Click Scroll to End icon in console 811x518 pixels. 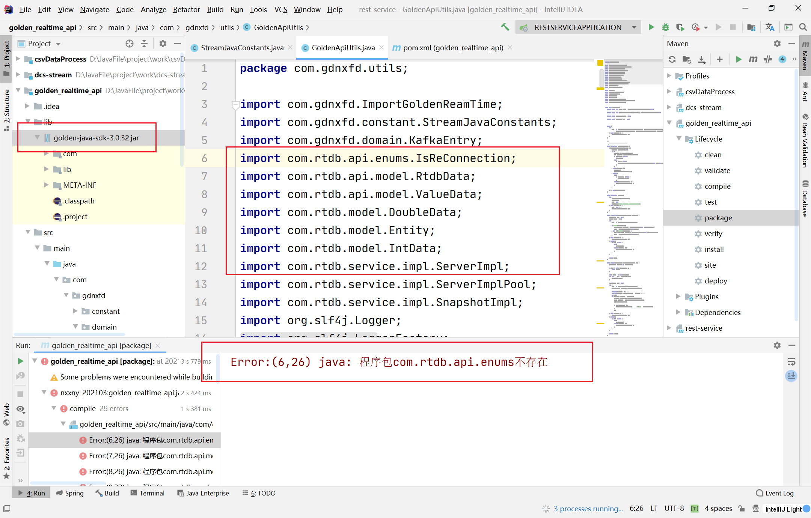coord(791,376)
